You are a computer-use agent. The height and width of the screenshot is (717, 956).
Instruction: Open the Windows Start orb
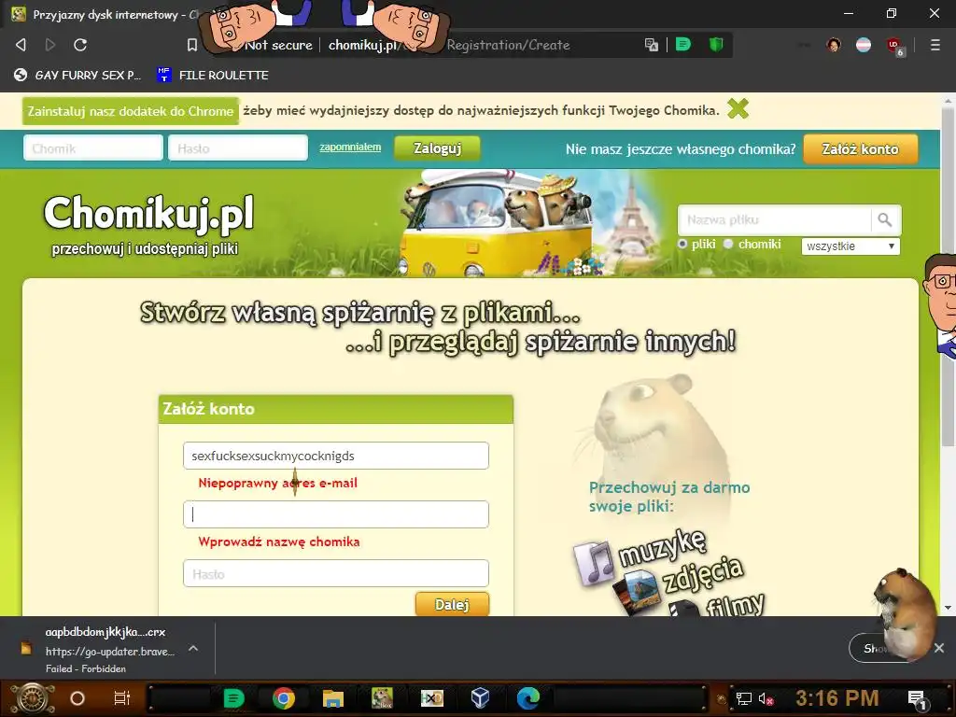click(33, 698)
